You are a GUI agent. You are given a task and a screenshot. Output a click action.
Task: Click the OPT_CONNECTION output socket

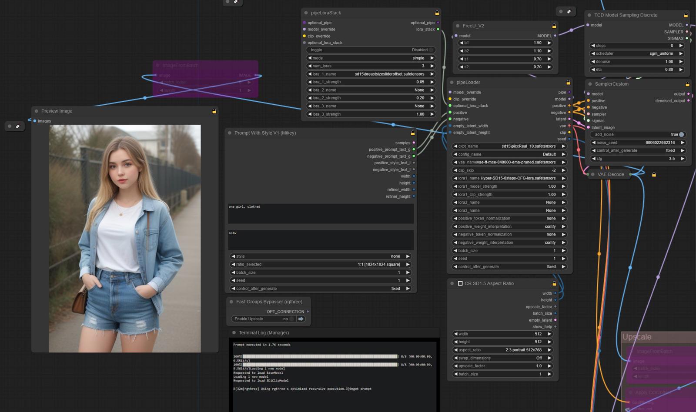click(308, 312)
